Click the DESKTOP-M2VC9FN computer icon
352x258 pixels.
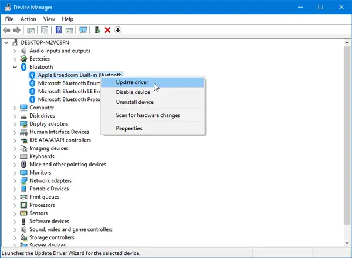point(15,42)
